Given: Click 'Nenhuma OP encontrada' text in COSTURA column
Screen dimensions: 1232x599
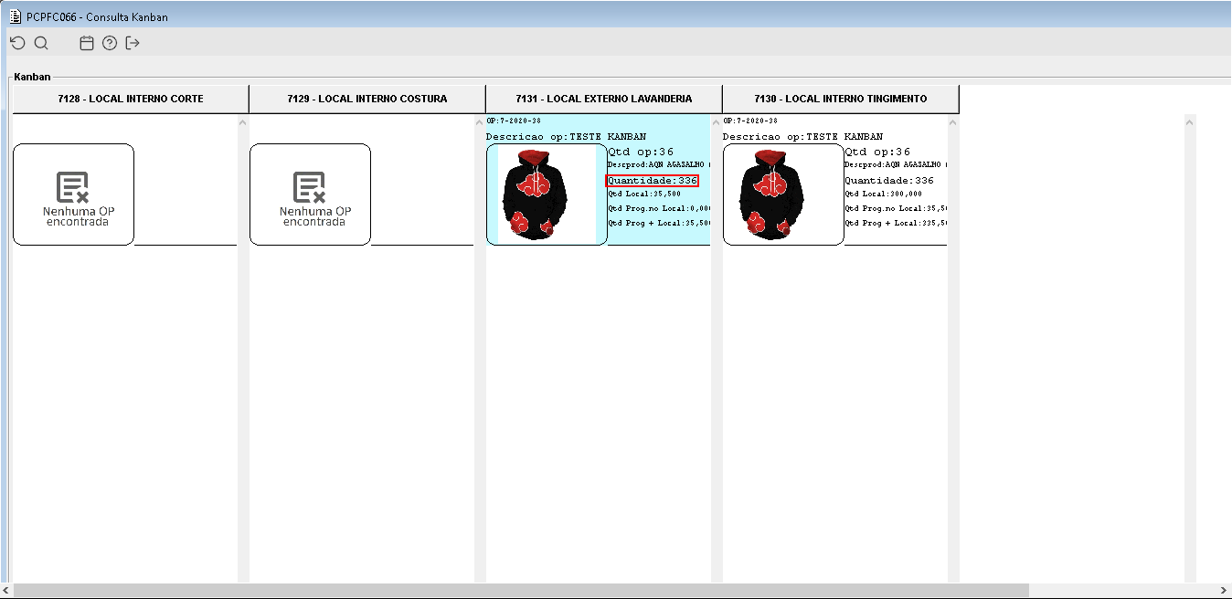Looking at the screenshot, I should (x=315, y=216).
